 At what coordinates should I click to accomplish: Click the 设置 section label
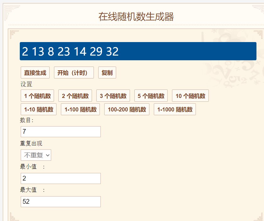26,84
